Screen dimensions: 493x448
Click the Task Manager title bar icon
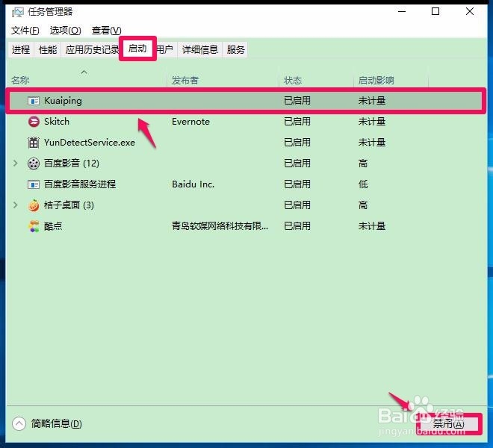point(18,12)
